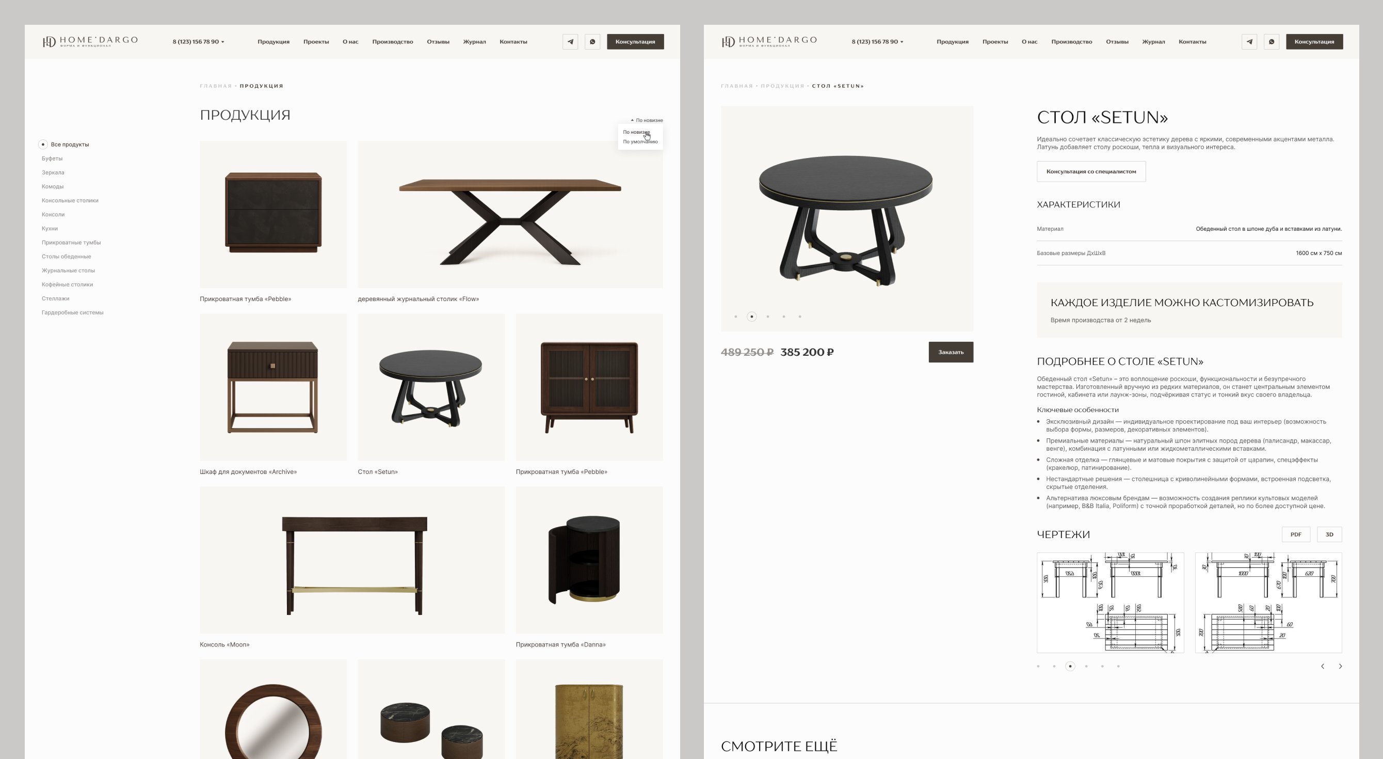
Task: Go to previous drawing with the left arrow
Action: [x=1322, y=666]
